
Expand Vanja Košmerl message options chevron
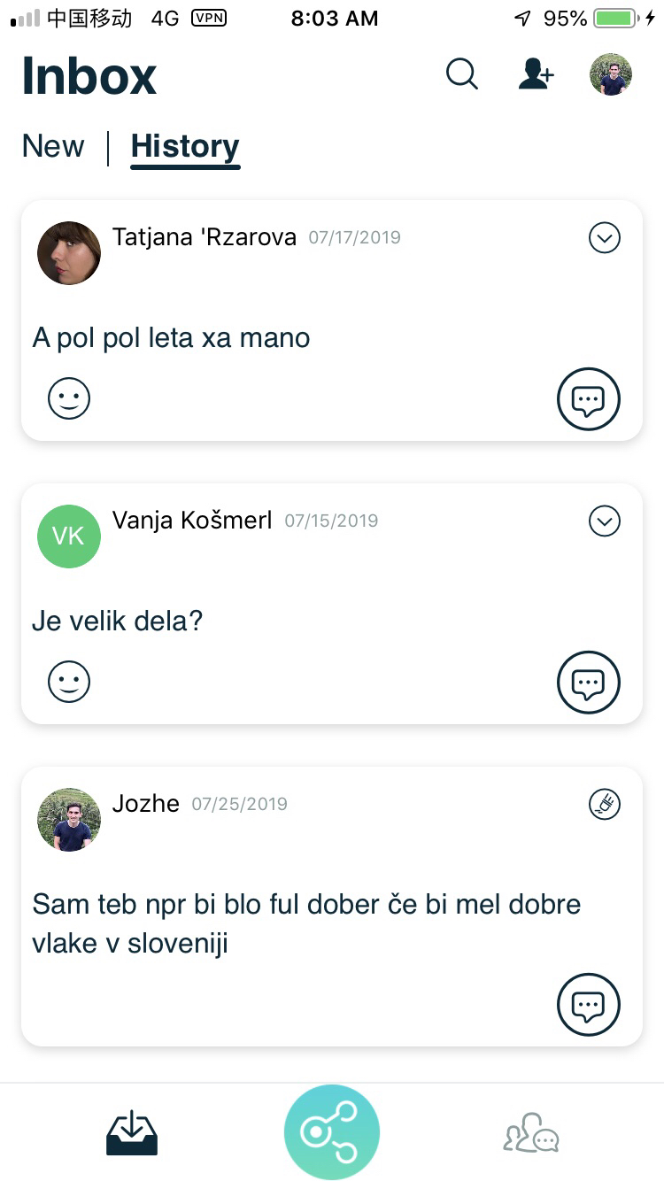[x=605, y=521]
